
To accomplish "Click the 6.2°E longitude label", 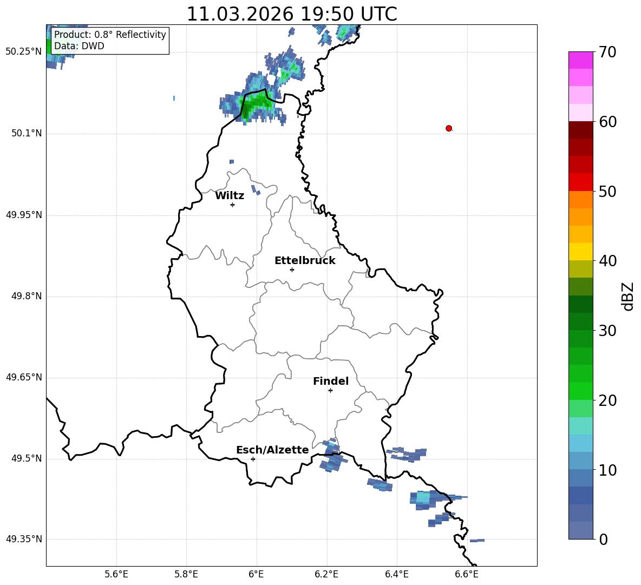I will [x=326, y=574].
